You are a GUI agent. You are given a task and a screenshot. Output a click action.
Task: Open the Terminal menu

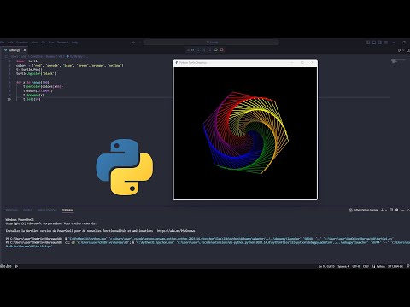63,43
